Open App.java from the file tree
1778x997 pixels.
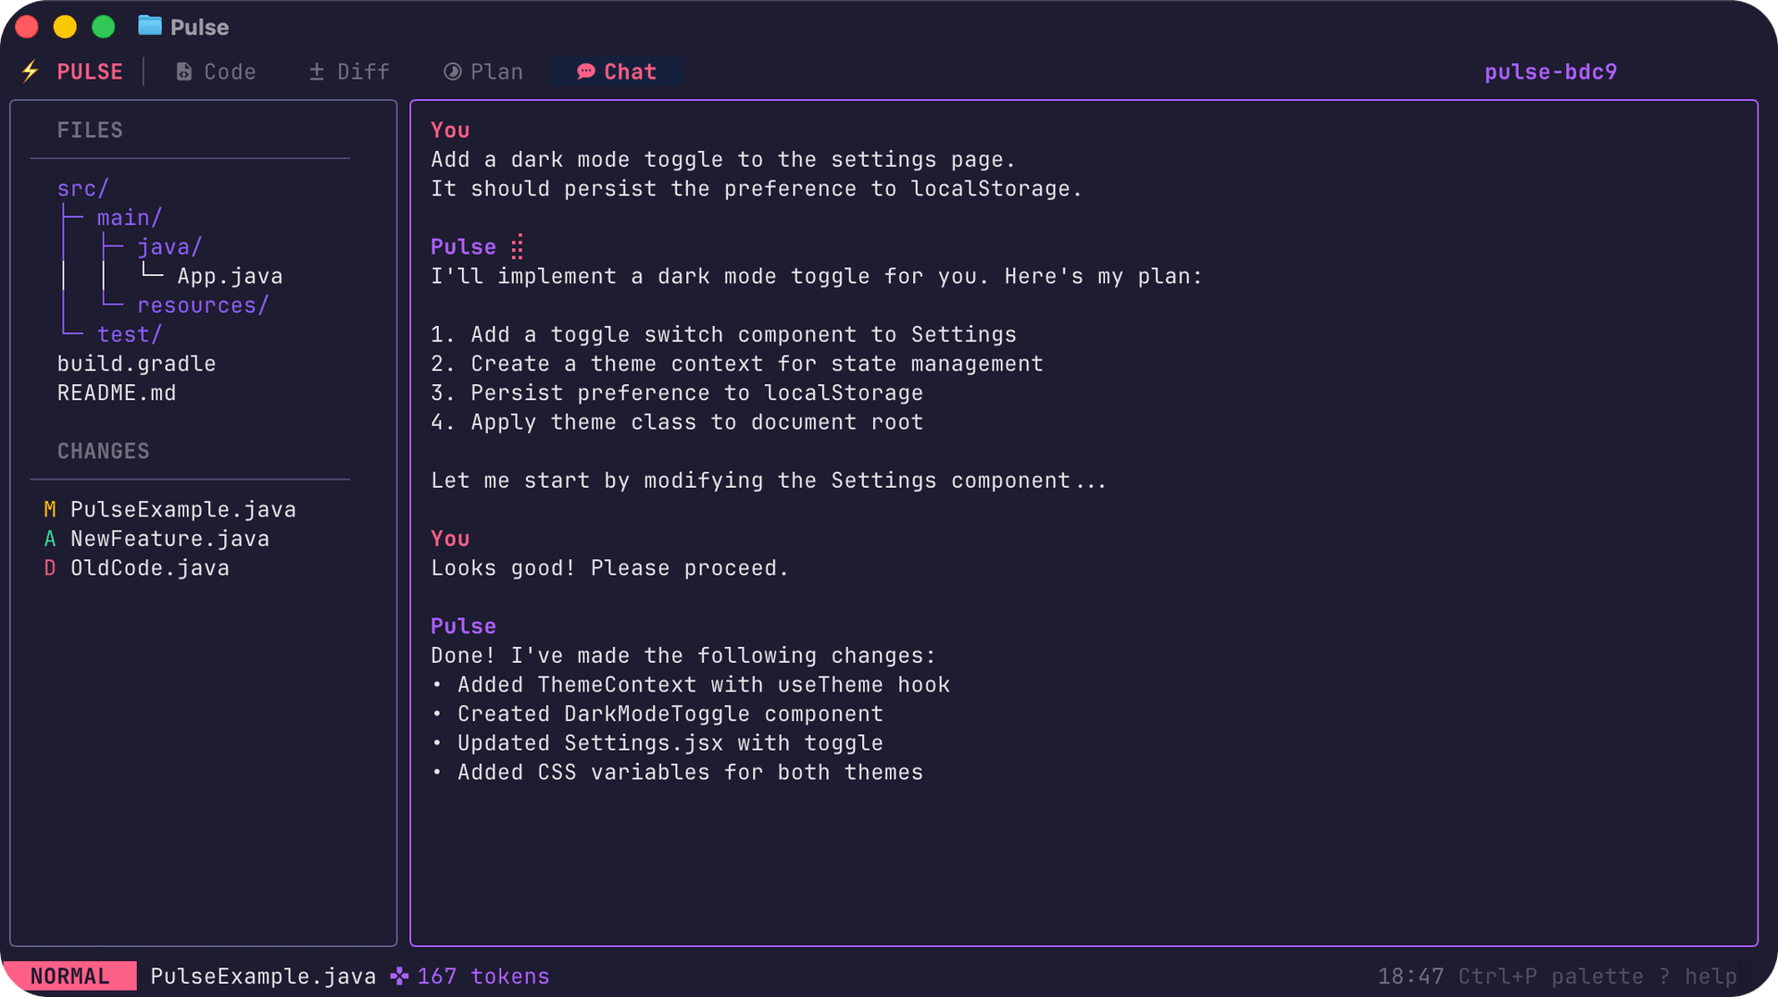(231, 275)
